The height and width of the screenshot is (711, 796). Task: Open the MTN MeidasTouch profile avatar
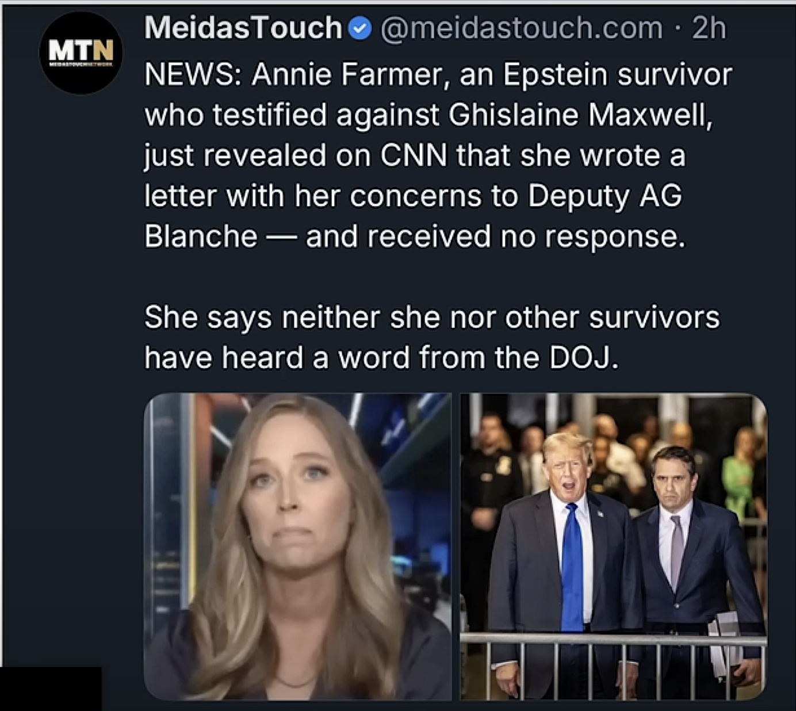pyautogui.click(x=80, y=52)
